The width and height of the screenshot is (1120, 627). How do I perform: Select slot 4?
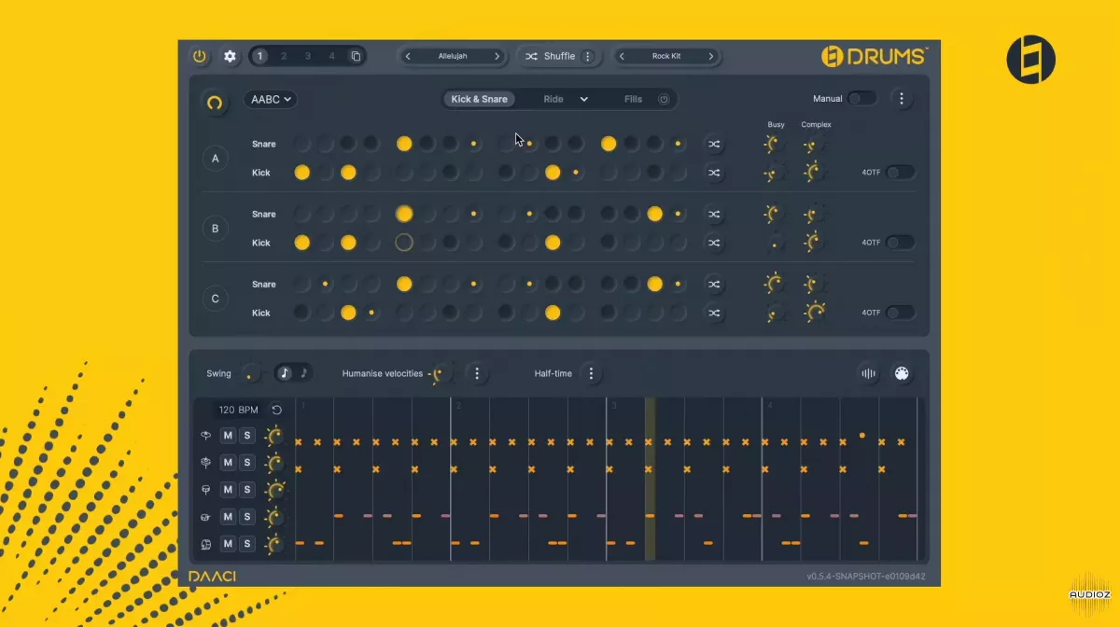click(x=331, y=56)
